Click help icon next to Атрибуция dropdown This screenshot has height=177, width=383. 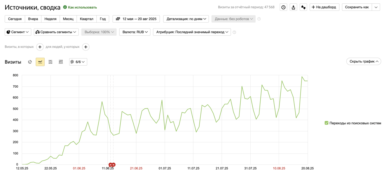pos(234,32)
